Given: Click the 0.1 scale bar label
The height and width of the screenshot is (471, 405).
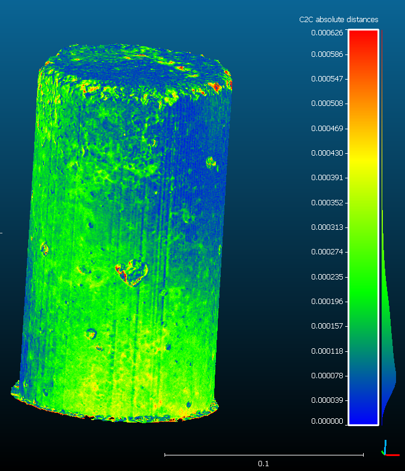Looking at the screenshot, I should [263, 464].
